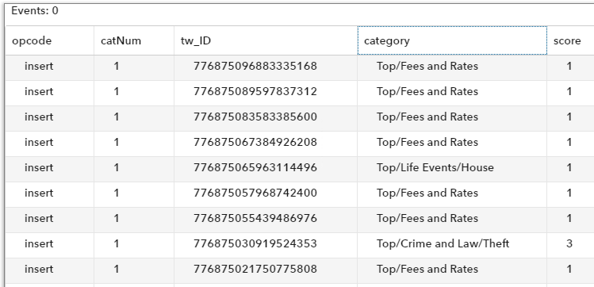Click catNum value in row 776875089597837312
594x287 pixels.
pos(116,92)
